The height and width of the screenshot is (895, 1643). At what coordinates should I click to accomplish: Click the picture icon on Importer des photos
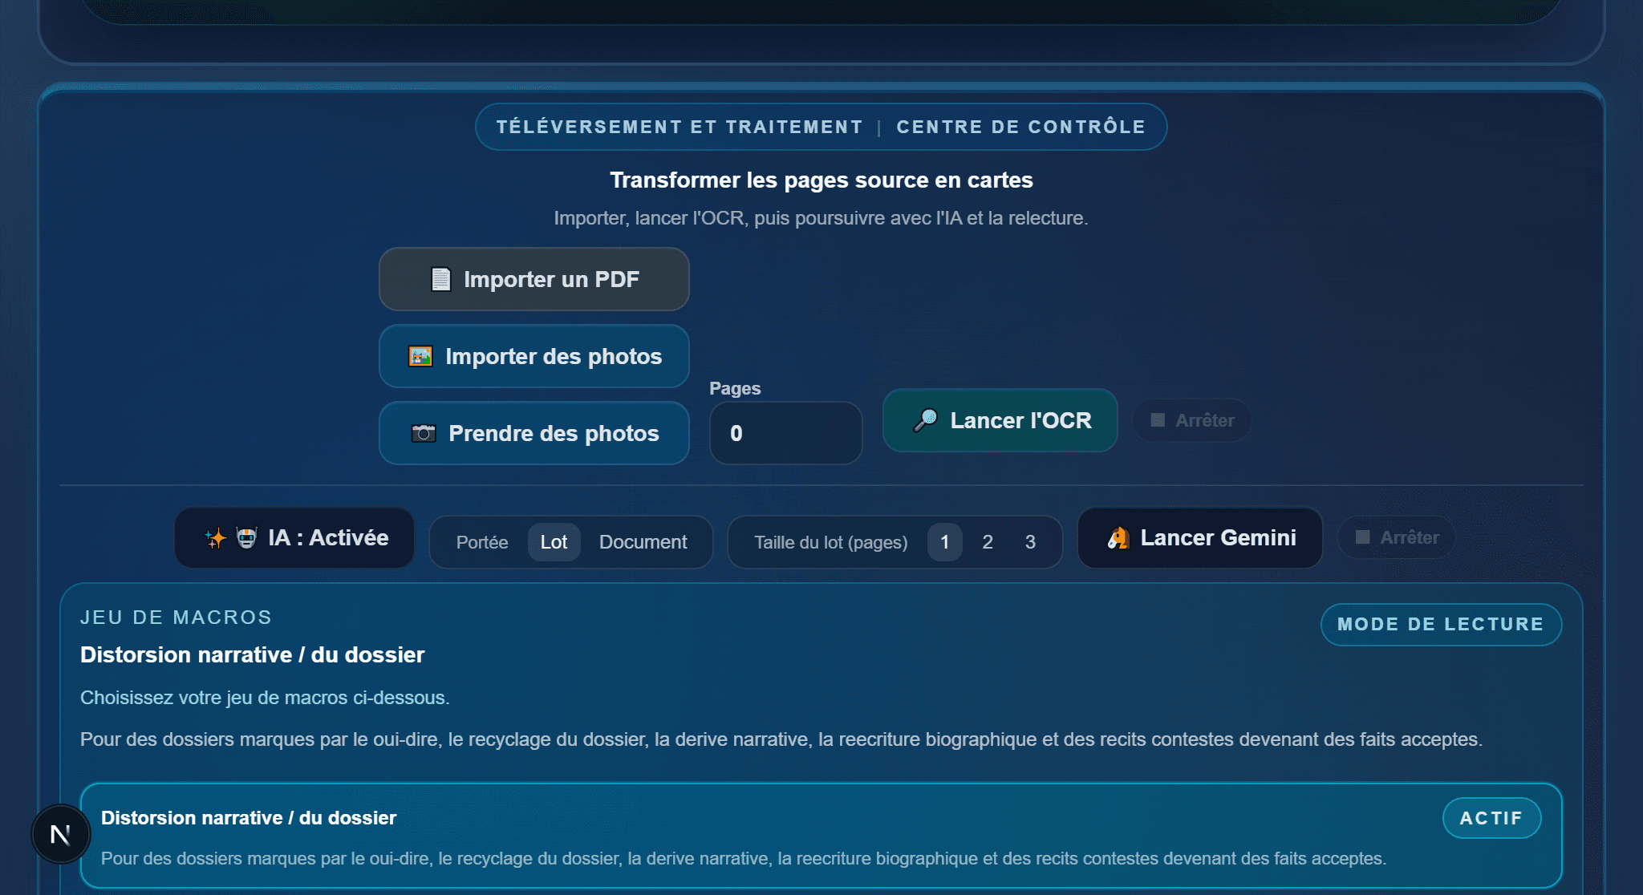coord(420,356)
